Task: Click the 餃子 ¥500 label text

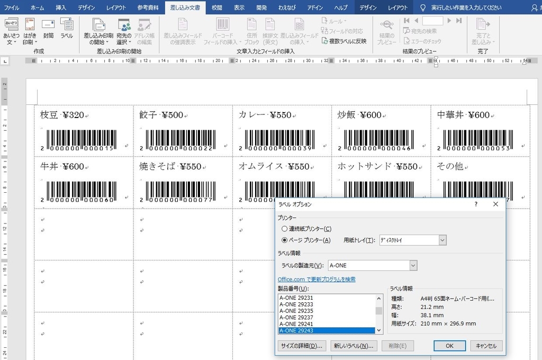Action: 161,115
